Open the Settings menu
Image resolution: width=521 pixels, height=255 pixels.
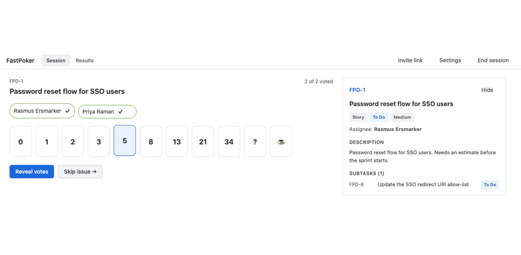point(450,60)
